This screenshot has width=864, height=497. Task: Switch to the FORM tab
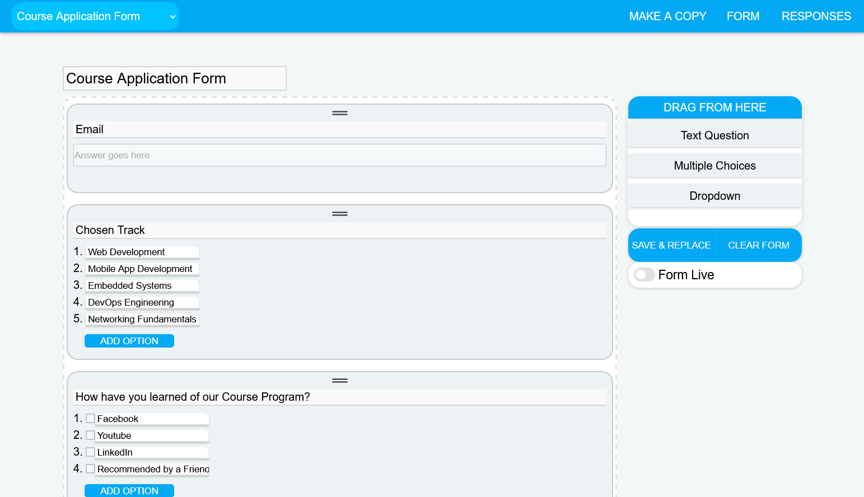743,16
